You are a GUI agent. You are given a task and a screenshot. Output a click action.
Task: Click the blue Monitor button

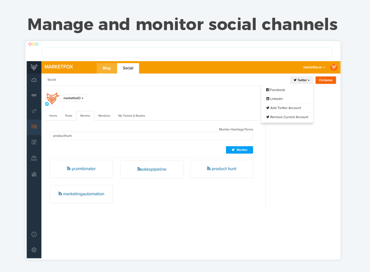click(239, 150)
